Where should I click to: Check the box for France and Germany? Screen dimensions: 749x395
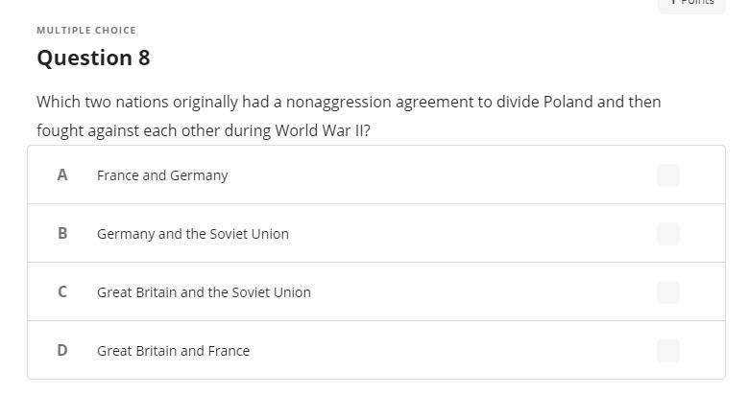pos(668,175)
